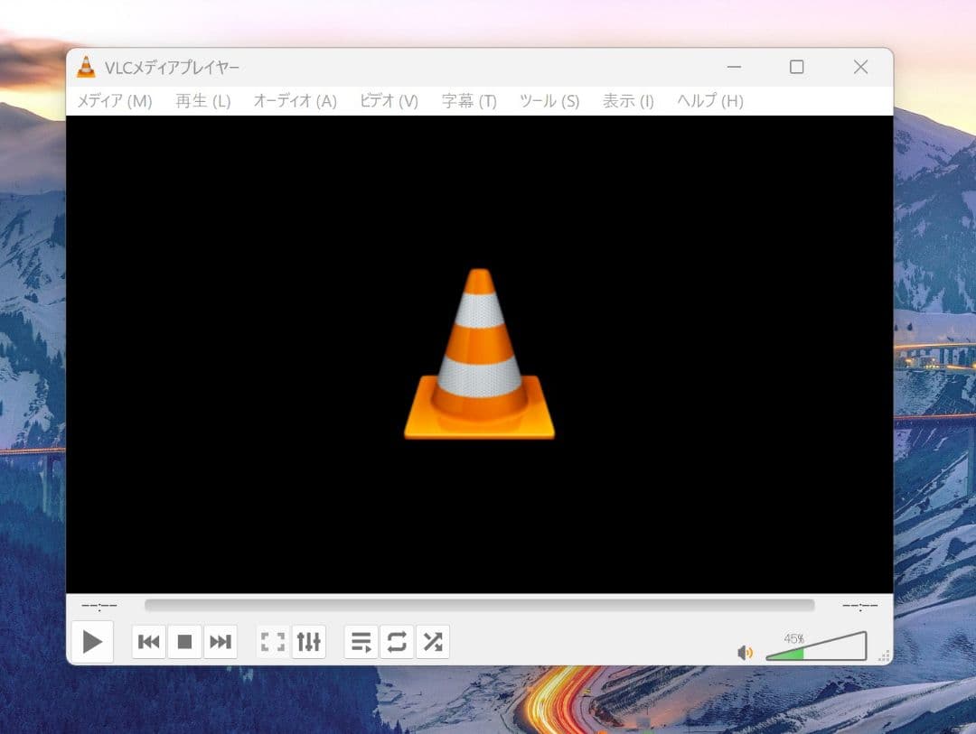Expand the オーディオ (A) menu
The width and height of the screenshot is (976, 734).
(x=295, y=101)
